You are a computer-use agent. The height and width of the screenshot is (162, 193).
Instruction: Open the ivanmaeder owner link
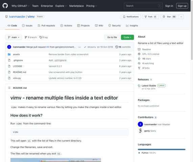[17, 17]
